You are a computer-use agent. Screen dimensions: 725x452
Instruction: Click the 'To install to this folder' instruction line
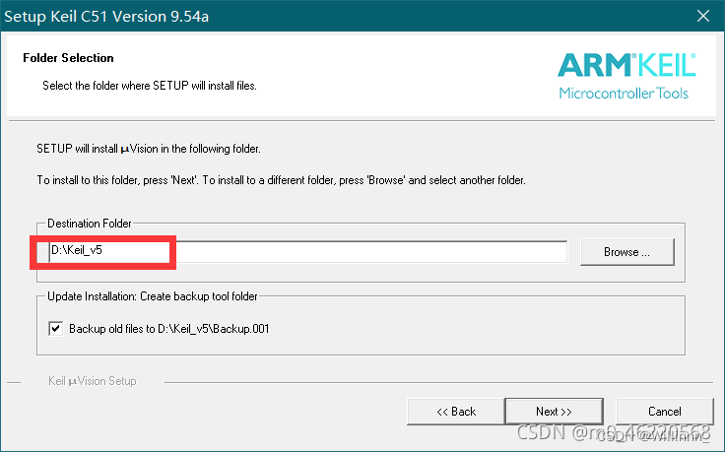pyautogui.click(x=281, y=180)
